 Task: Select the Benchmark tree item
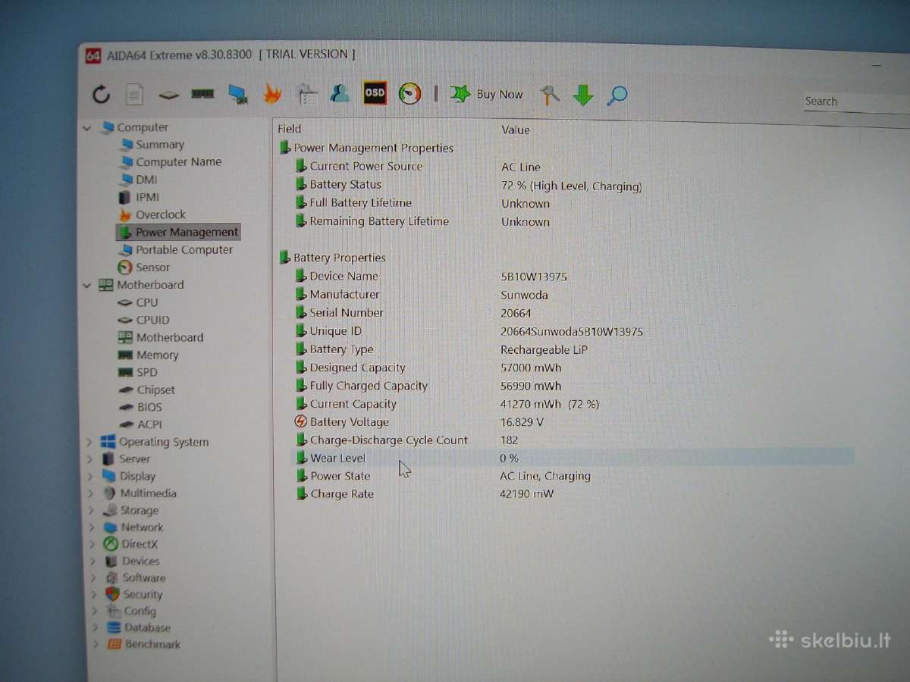pyautogui.click(x=144, y=644)
